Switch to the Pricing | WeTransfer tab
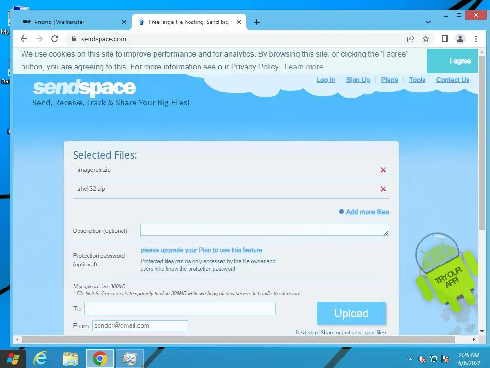 pyautogui.click(x=72, y=22)
